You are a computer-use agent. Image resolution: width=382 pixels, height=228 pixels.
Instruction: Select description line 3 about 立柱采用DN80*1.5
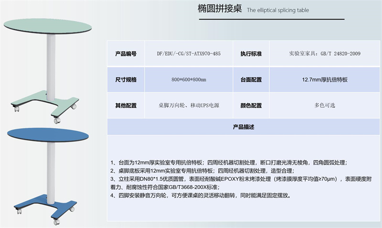(x=241, y=179)
